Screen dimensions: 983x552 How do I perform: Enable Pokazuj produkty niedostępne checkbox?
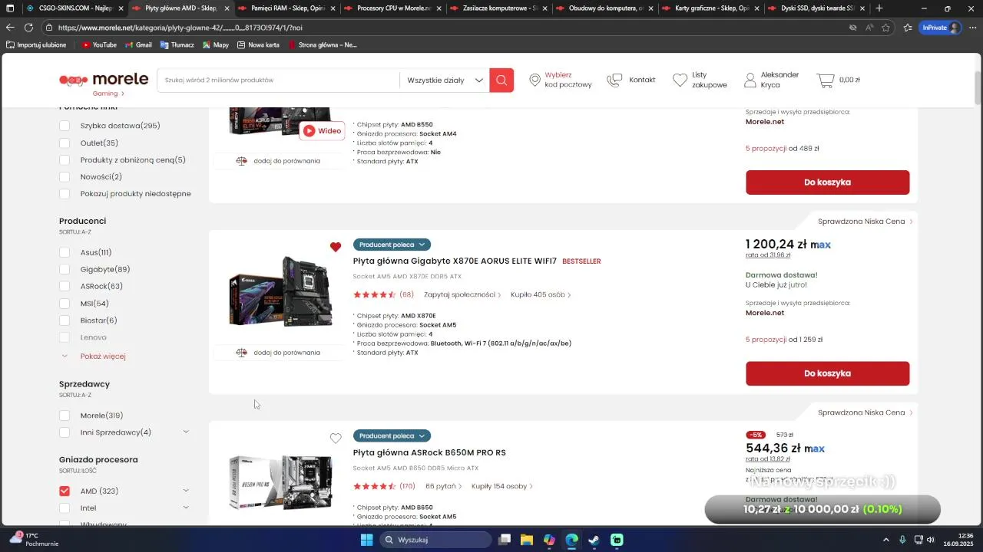pos(65,194)
